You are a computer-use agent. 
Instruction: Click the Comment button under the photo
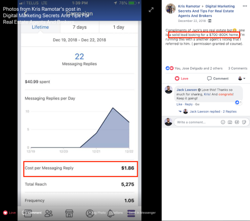click(x=32, y=213)
